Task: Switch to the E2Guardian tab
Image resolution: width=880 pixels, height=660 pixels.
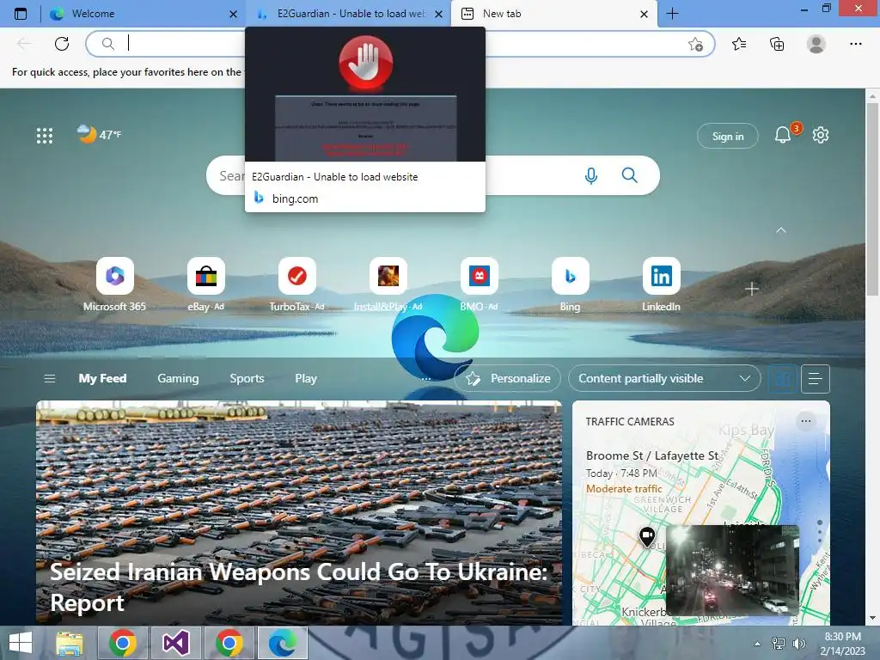Action: [348, 14]
